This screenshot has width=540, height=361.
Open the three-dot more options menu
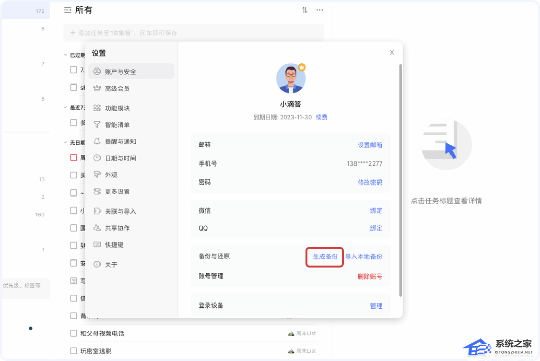pyautogui.click(x=320, y=10)
